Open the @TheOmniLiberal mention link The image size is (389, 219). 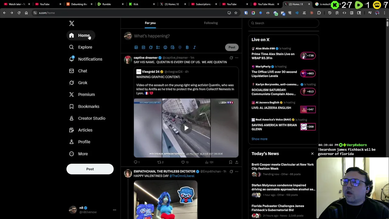(182, 176)
